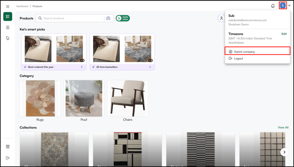This screenshot has width=294, height=167.
Task: Click the Chairs category label
Action: pos(128,119)
